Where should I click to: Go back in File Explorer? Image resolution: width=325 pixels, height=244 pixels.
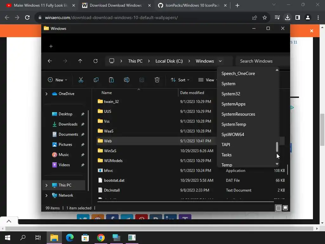[x=50, y=61]
